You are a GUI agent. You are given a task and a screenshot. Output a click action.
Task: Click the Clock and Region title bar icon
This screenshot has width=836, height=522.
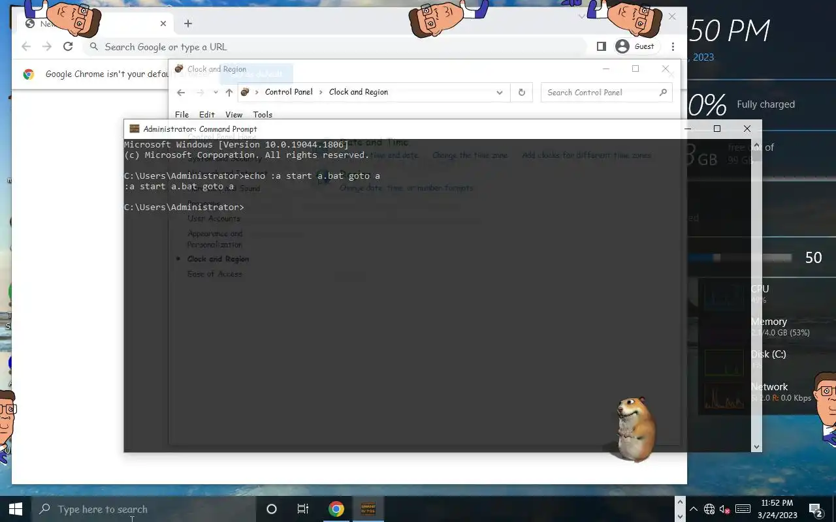click(x=179, y=69)
